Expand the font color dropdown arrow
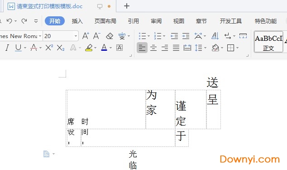This screenshot has height=170, width=287. click(x=110, y=48)
